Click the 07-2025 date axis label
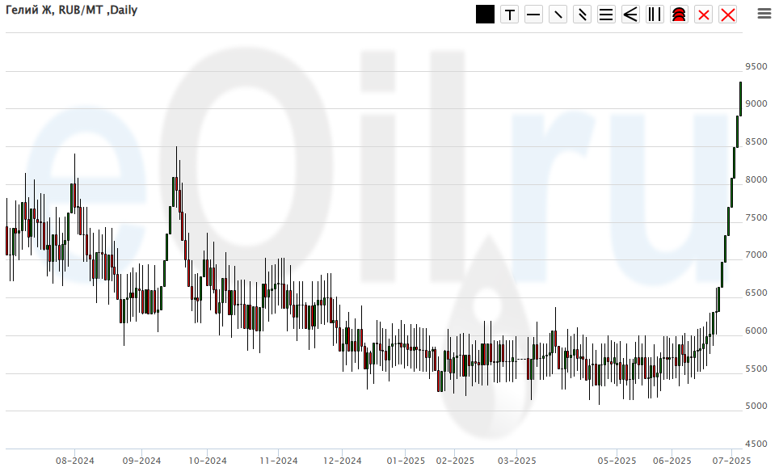779x476 pixels. coord(731,461)
